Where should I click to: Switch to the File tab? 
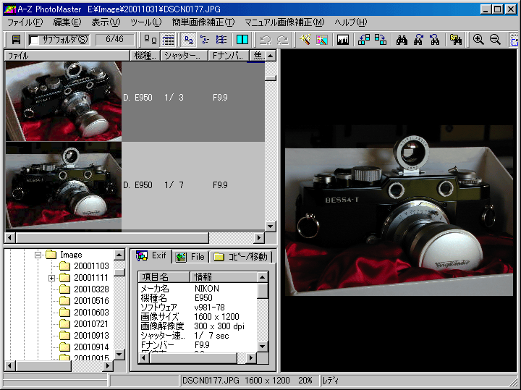pyautogui.click(x=190, y=257)
